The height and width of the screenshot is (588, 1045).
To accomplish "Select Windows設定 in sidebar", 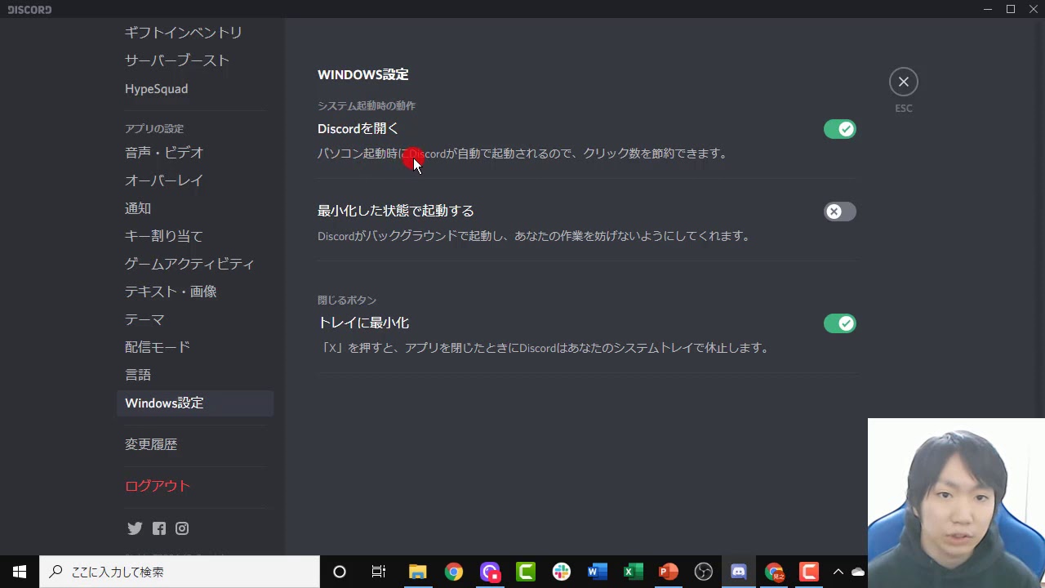I will pos(194,403).
